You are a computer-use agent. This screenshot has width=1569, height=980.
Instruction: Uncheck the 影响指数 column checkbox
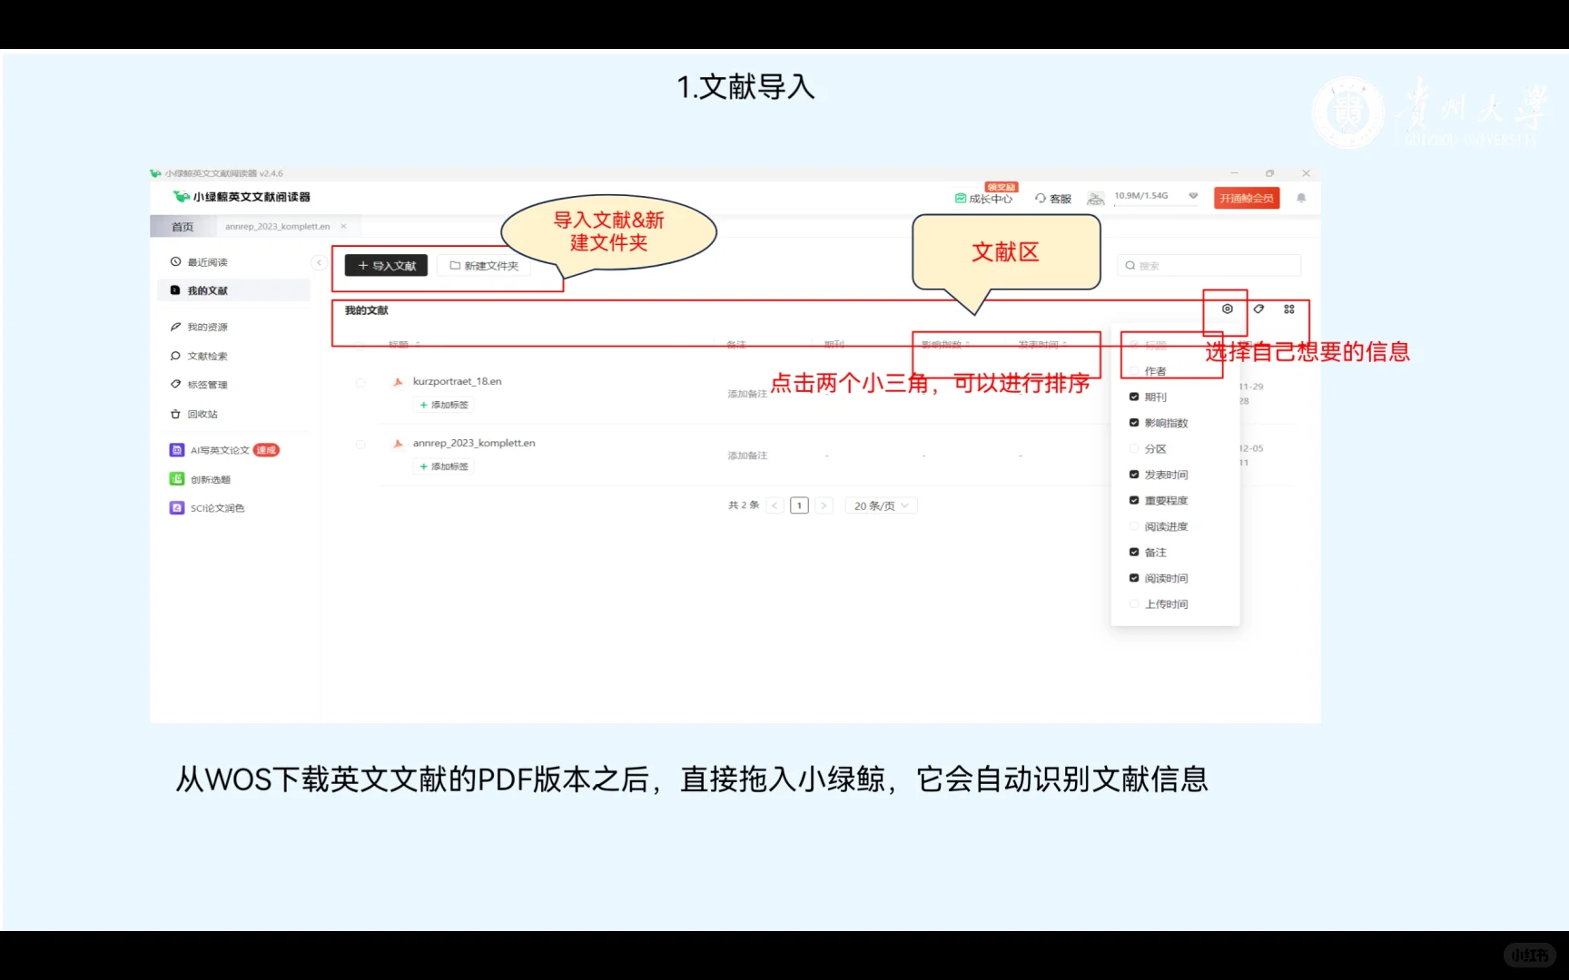pyautogui.click(x=1134, y=423)
